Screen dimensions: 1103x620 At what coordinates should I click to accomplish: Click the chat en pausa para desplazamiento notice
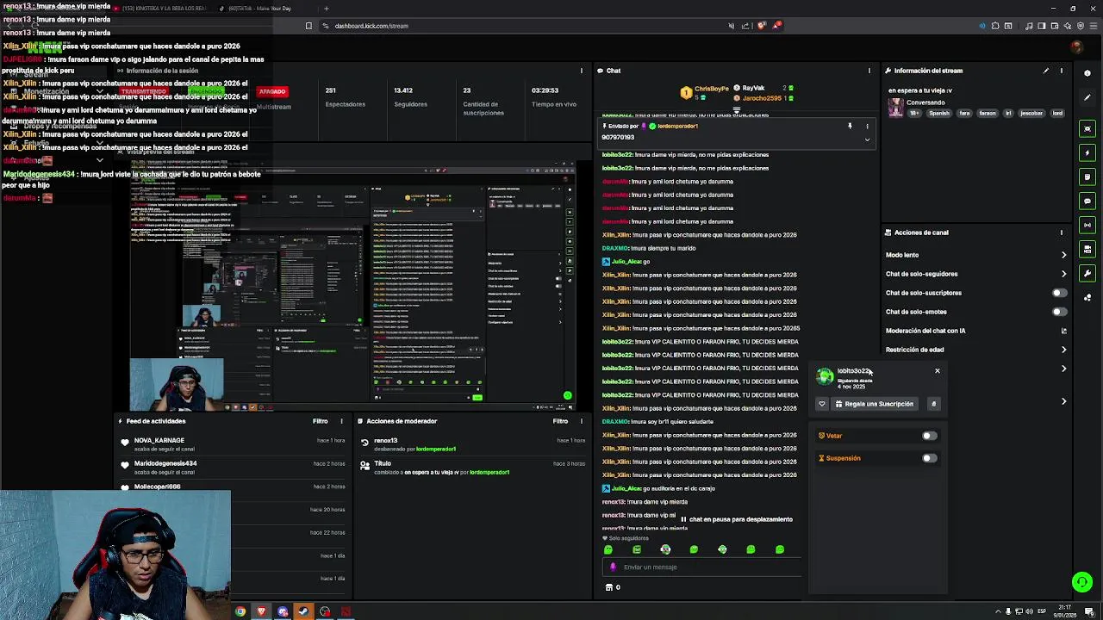pyautogui.click(x=737, y=519)
